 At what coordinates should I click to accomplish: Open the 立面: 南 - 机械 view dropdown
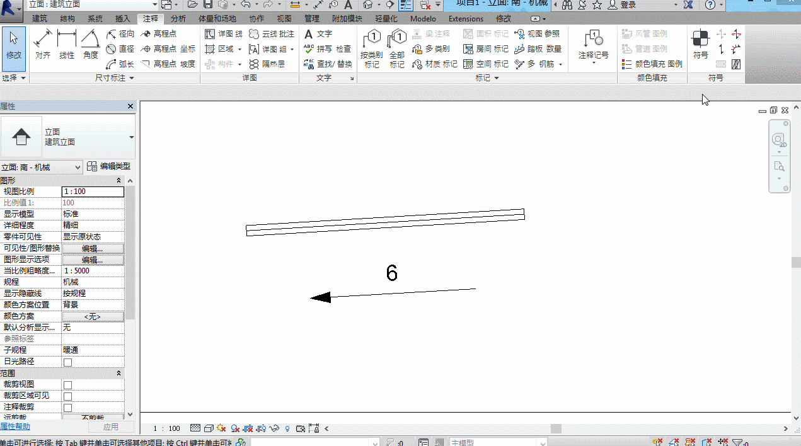[42, 167]
